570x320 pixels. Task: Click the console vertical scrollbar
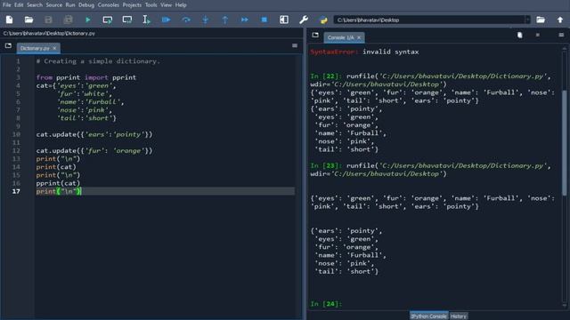pos(564,143)
